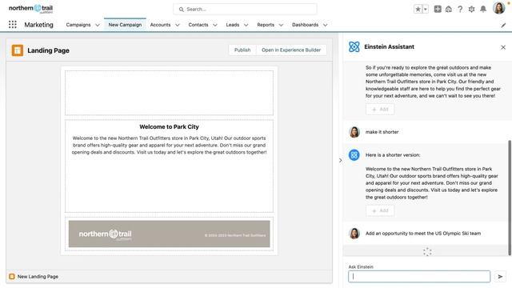Click the New Landing Page footer icon
The width and height of the screenshot is (512, 288).
(x=12, y=277)
